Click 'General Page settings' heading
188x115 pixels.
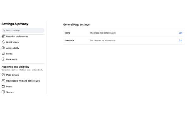pos(76,25)
